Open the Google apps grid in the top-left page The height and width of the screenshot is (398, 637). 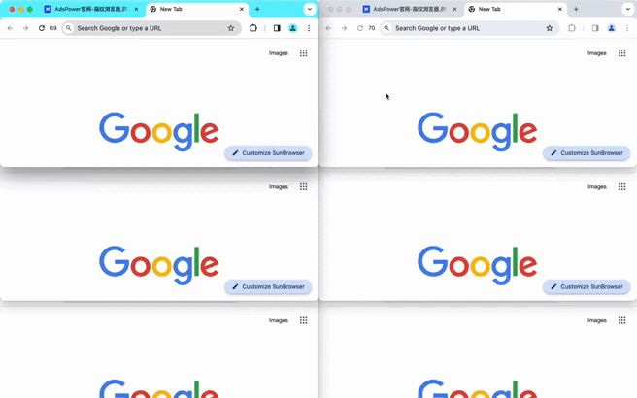(304, 53)
